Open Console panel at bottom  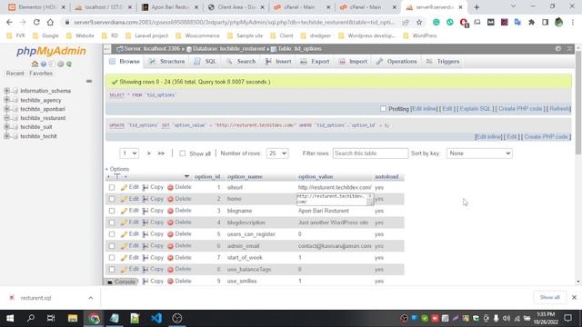[x=122, y=282]
